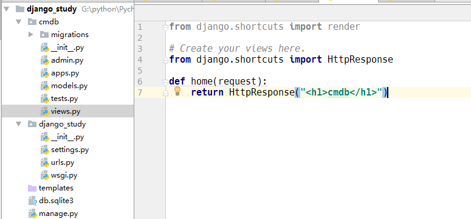The image size is (471, 219).
Task: Click line number 5 in the gutter
Action: click(x=140, y=71)
